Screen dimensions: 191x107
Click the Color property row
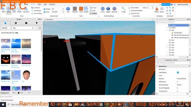[172, 75]
